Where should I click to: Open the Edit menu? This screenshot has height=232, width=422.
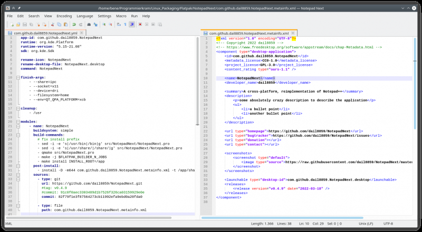(x=21, y=16)
